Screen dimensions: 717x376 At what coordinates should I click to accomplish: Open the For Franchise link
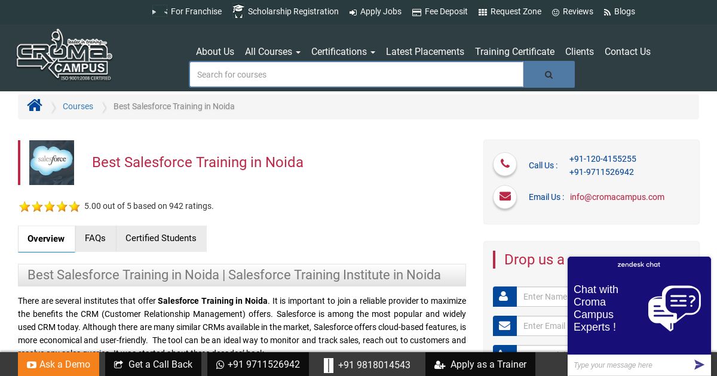click(x=196, y=11)
